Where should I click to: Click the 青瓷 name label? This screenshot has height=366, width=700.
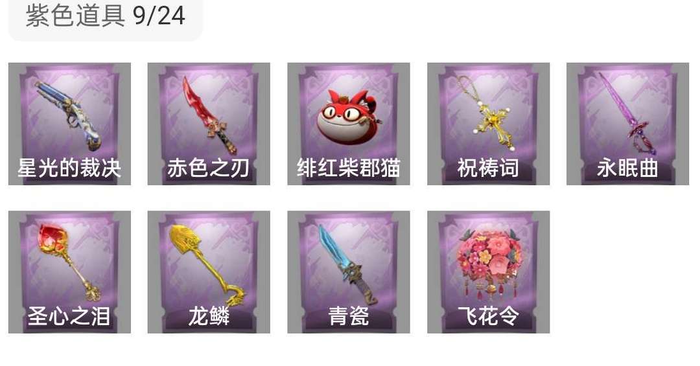(x=349, y=317)
